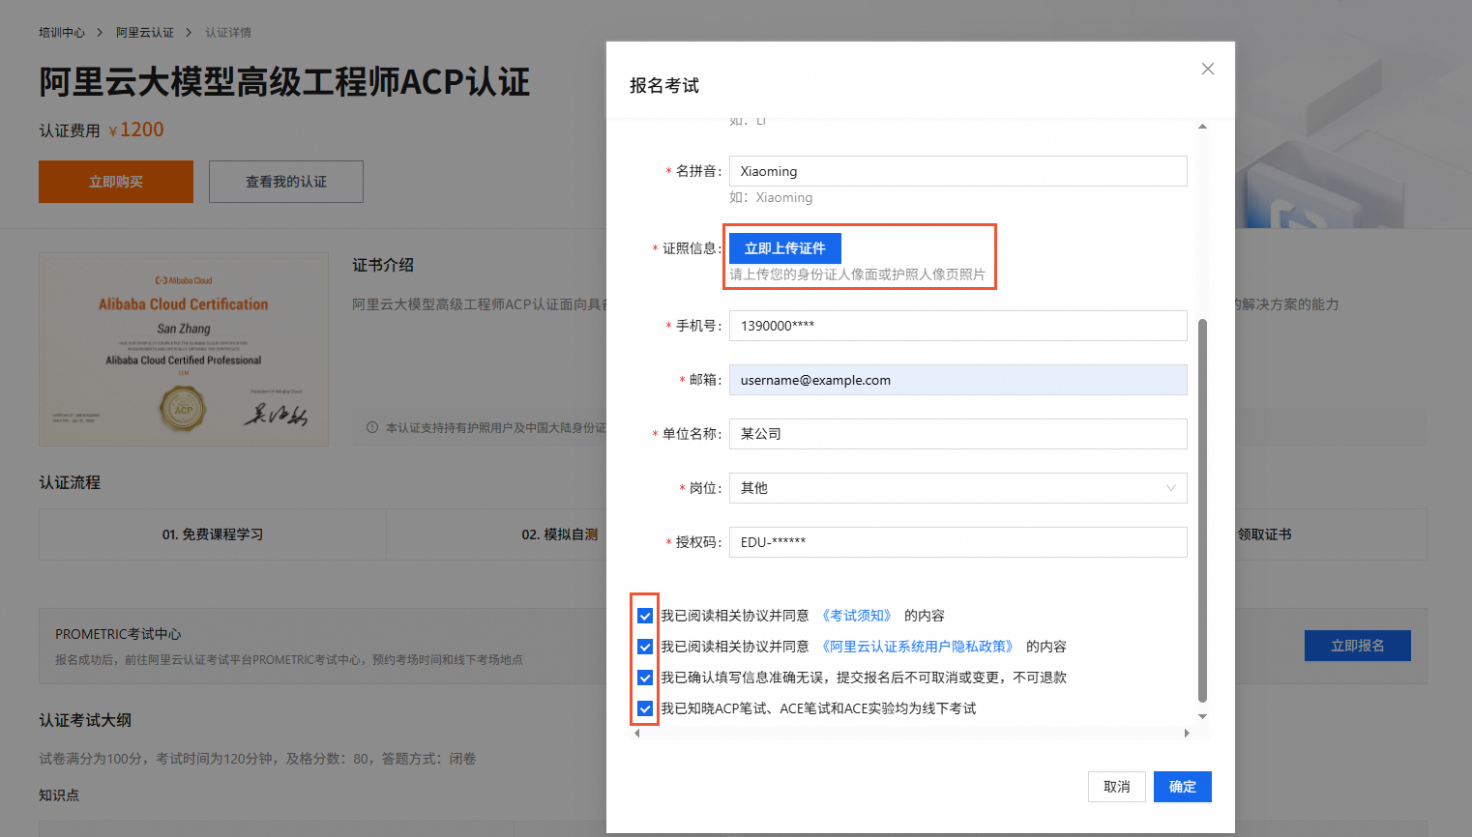Uncheck the 阿里云认证系统用户隐私政策 agreement checkbox
The width and height of the screenshot is (1472, 837).
645,647
